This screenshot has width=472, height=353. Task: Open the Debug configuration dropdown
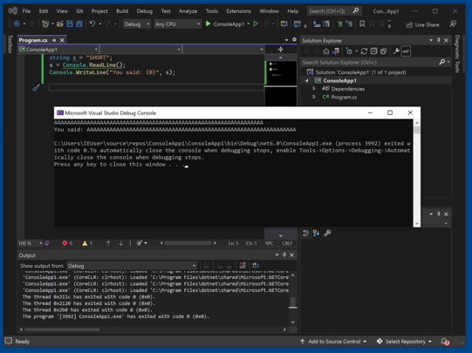click(137, 24)
